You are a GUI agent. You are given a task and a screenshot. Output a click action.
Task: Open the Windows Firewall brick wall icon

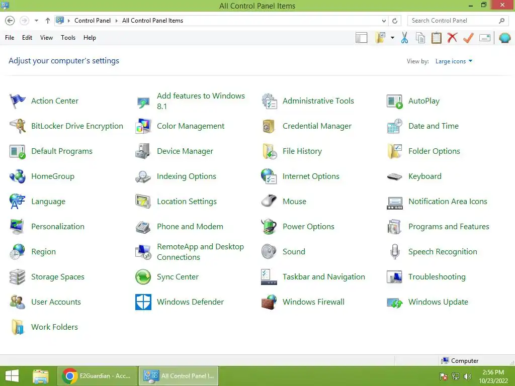[x=269, y=302]
